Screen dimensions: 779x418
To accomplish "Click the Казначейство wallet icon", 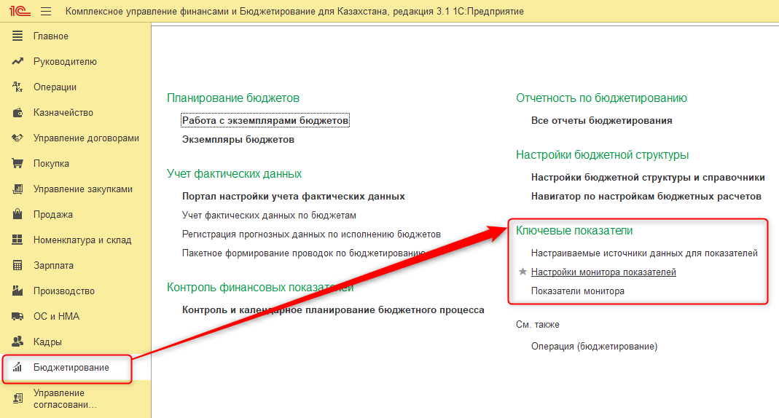I will pos(17,113).
